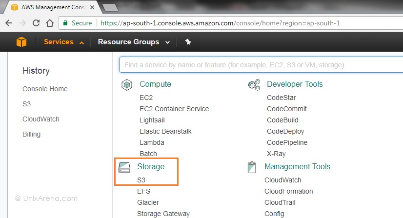Click the Developer Tools gears icon
403x218 pixels.
[x=254, y=85]
